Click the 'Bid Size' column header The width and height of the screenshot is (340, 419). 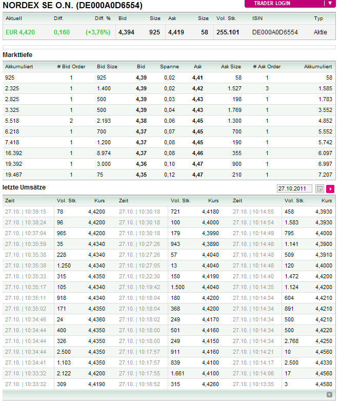pyautogui.click(x=107, y=67)
